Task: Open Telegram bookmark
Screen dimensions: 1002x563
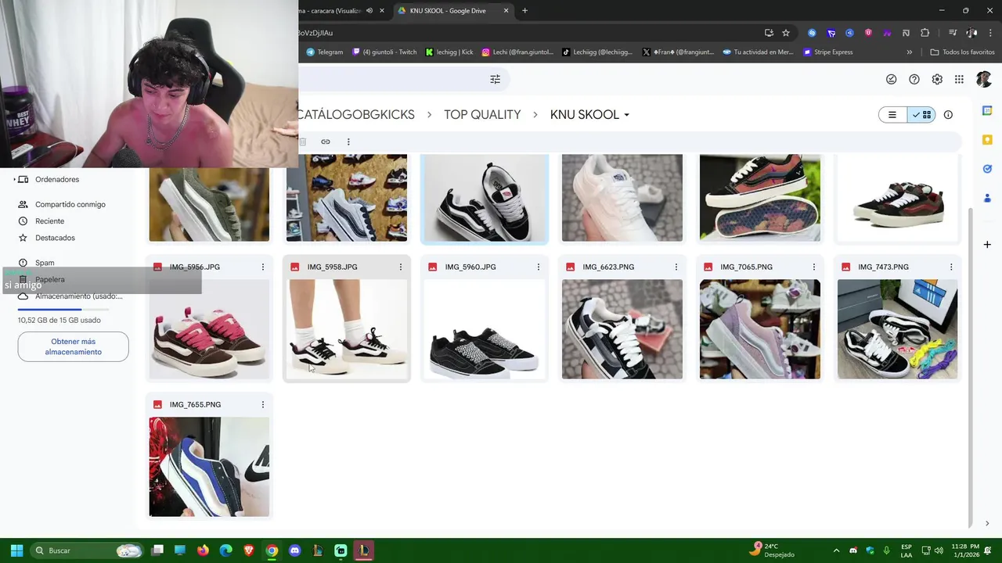Action: tap(325, 52)
